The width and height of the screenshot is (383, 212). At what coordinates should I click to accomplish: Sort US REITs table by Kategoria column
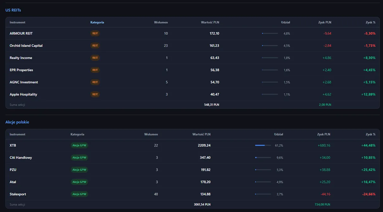pos(97,22)
